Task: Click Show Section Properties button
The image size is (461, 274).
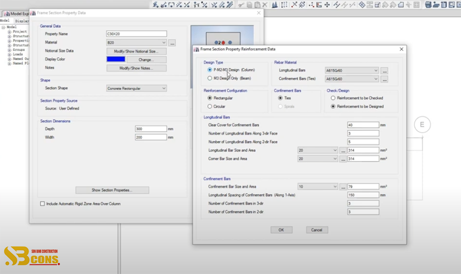Action: [112, 190]
